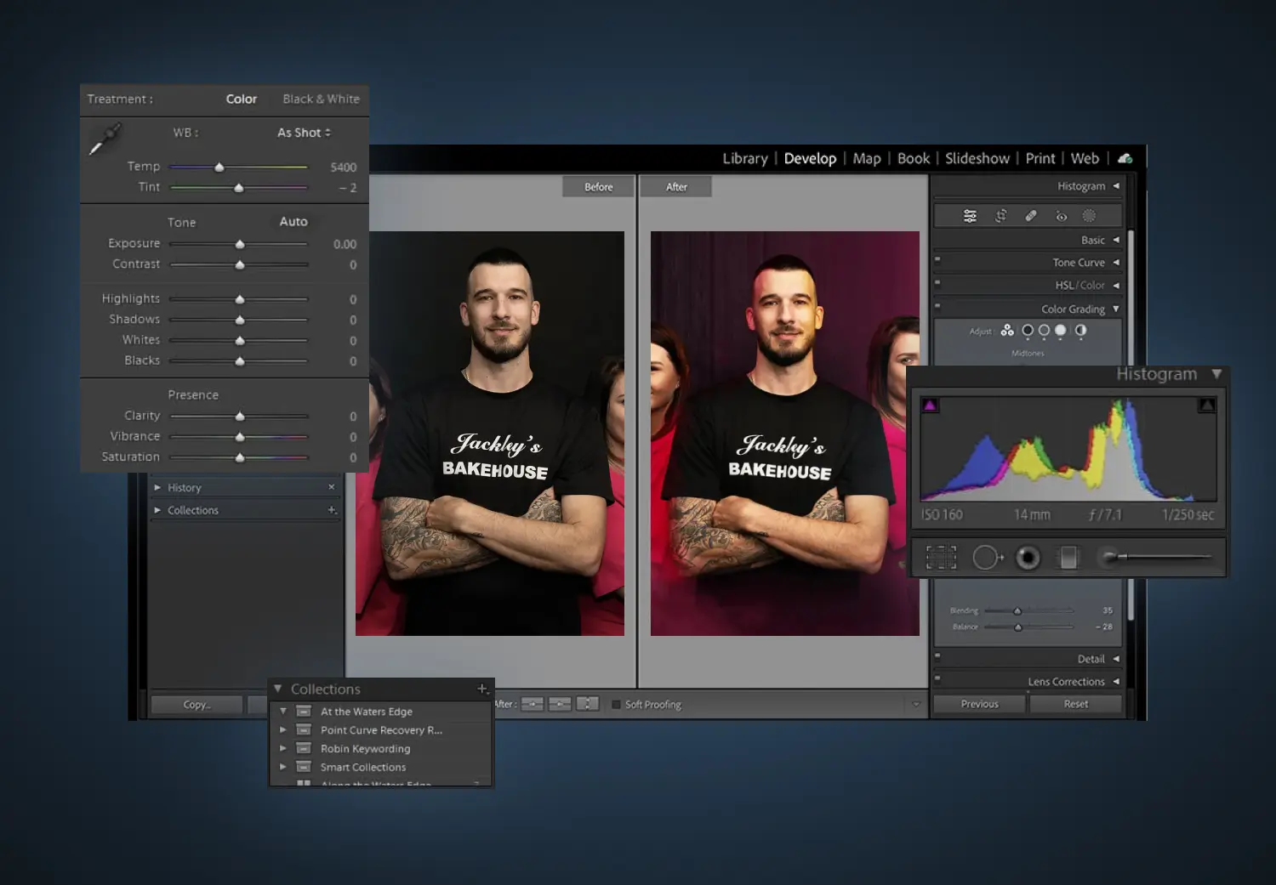Viewport: 1276px width, 885px height.
Task: Choose the third Before/After layout icon
Action: (x=588, y=704)
